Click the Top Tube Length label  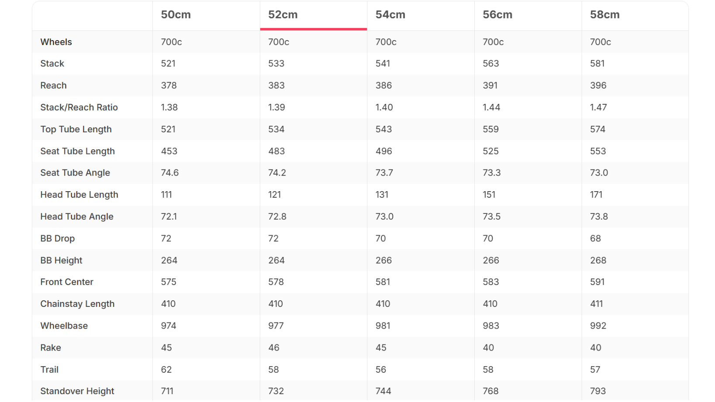coord(76,129)
